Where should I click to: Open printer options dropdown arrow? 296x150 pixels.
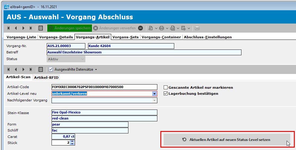pos(167,28)
